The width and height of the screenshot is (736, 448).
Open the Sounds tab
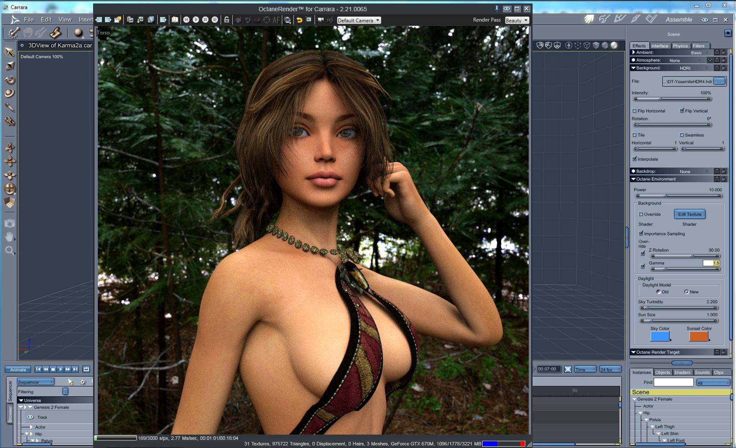tap(702, 372)
